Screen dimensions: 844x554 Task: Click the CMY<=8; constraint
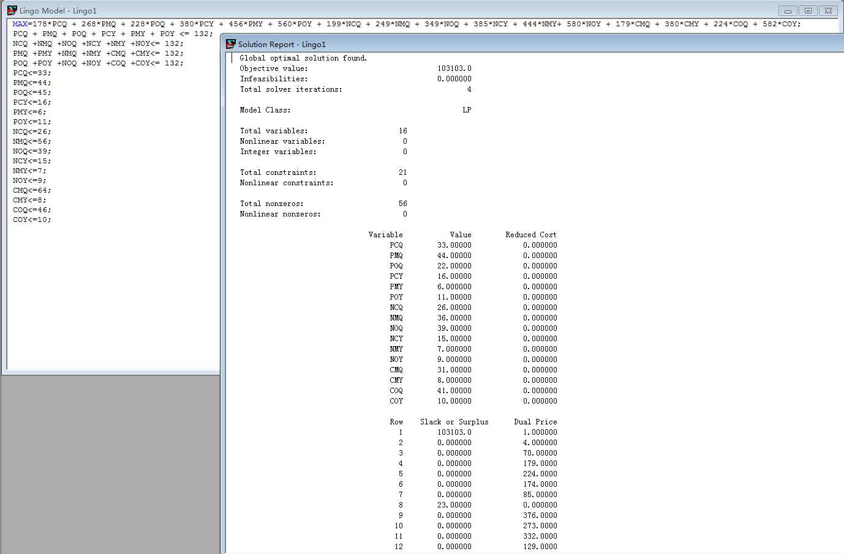click(x=29, y=200)
